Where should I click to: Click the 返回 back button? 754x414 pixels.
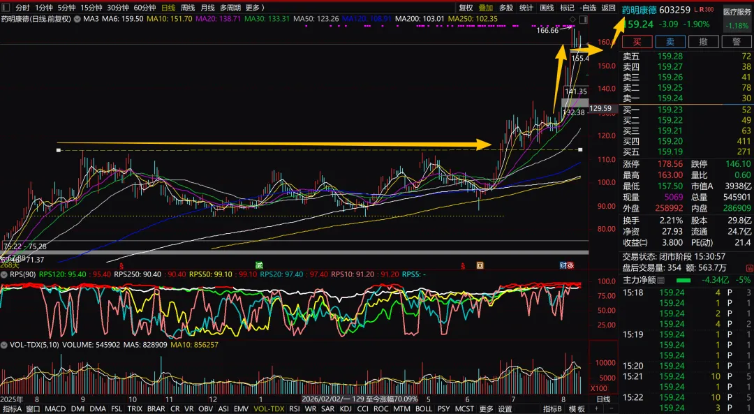tap(608, 8)
